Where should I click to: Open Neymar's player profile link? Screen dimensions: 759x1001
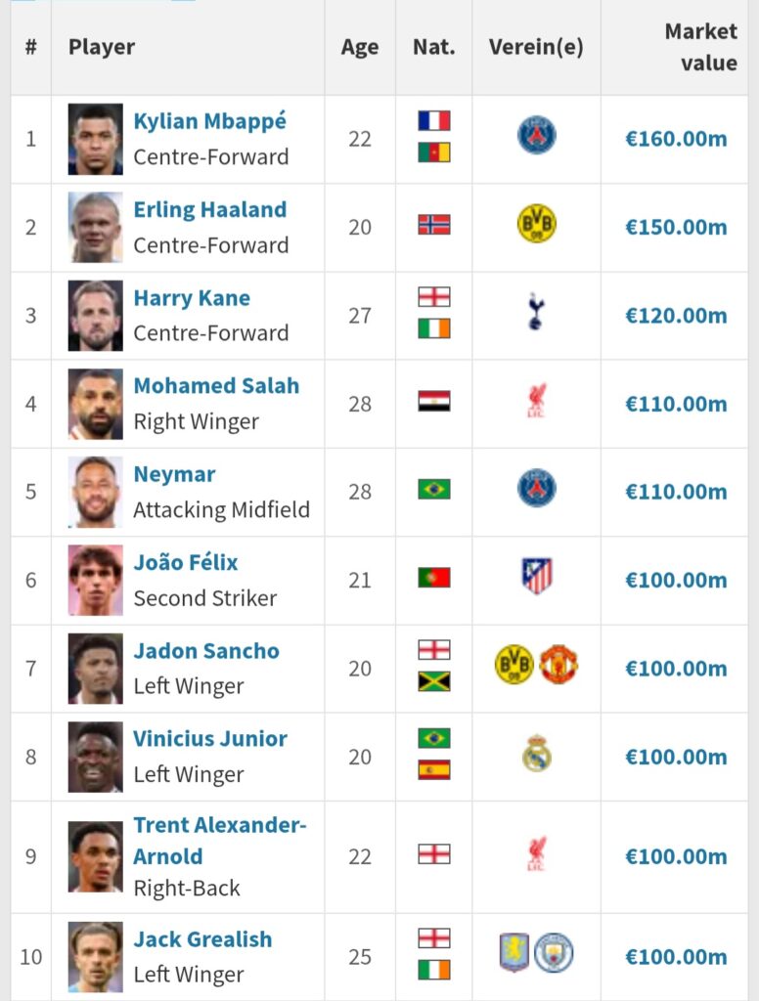coord(174,474)
